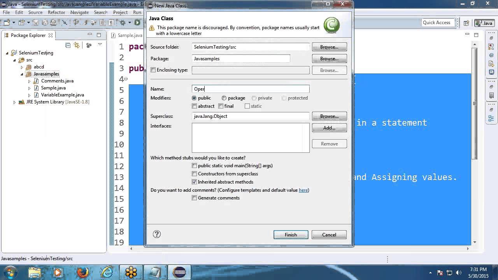The width and height of the screenshot is (498, 280).
Task: Open the Debug toolbar dropdown arrow
Action: [x=130, y=23]
